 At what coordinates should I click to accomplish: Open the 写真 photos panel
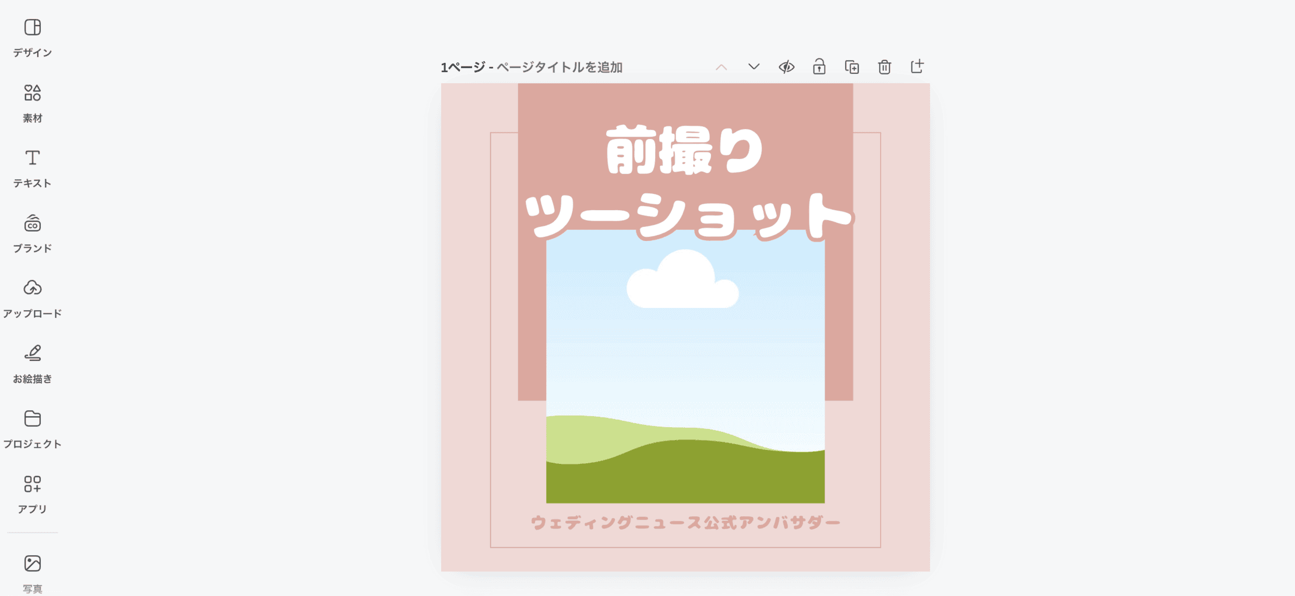pyautogui.click(x=33, y=573)
